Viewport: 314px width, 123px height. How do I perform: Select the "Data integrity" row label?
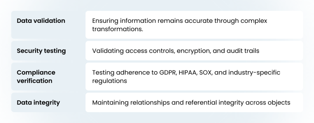coord(38,102)
